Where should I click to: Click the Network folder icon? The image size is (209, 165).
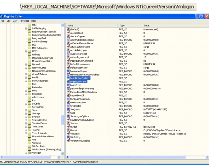(30, 64)
